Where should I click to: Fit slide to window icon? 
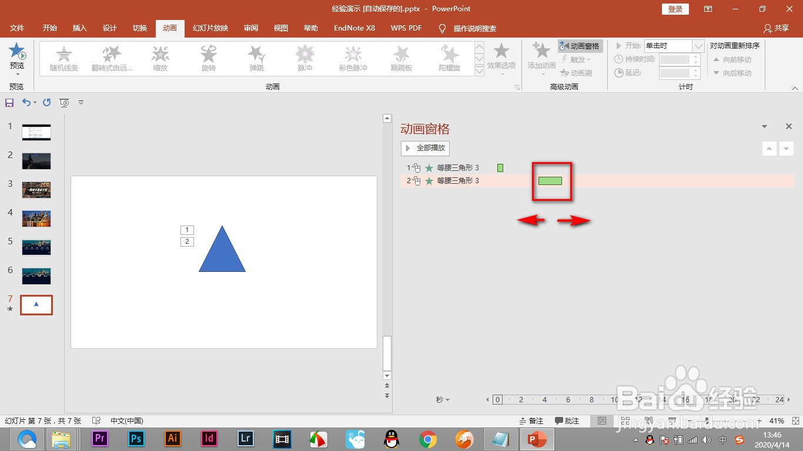click(795, 421)
